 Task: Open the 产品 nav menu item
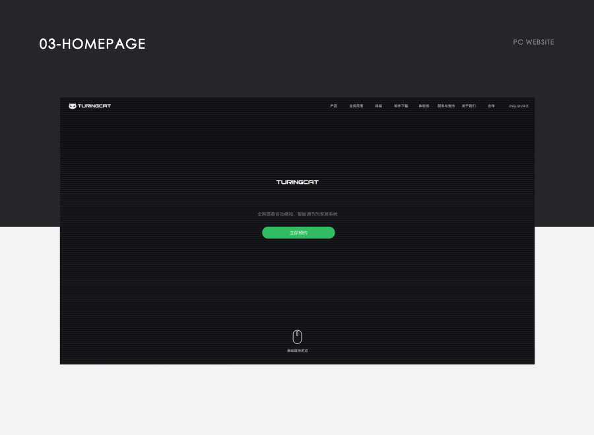[333, 106]
